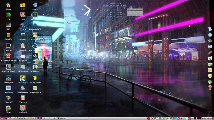Open the Media desktop icon
Screen dimensions: 214x120
(x=35, y=5)
